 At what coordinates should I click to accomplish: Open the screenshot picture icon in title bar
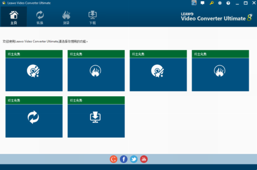[x=194, y=3]
